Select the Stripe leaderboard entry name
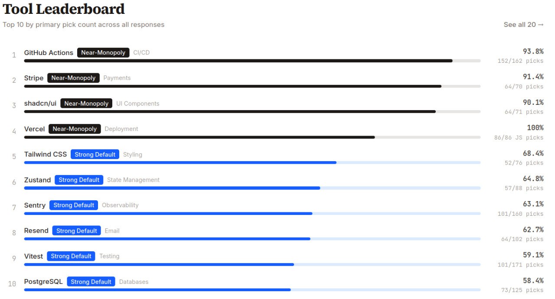 coord(34,78)
